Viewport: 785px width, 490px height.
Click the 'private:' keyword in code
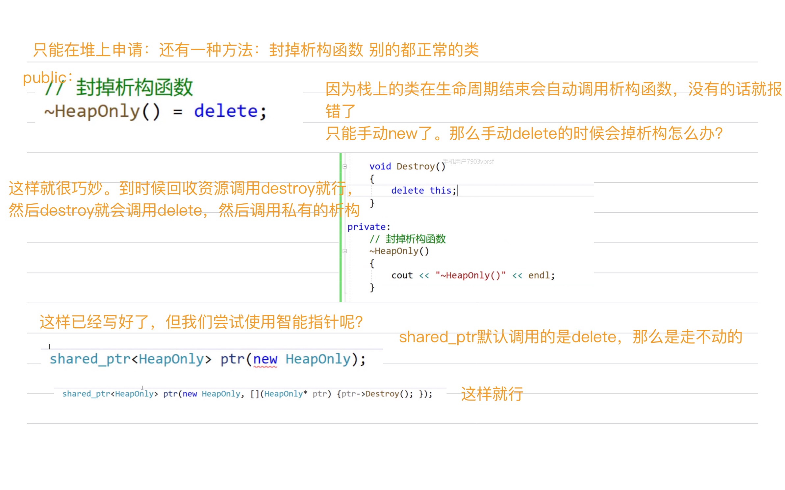[368, 227]
